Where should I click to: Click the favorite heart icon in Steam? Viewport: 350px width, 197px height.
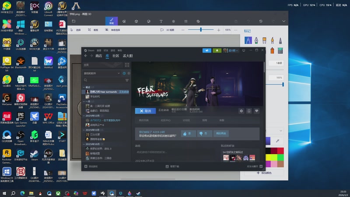point(256,111)
